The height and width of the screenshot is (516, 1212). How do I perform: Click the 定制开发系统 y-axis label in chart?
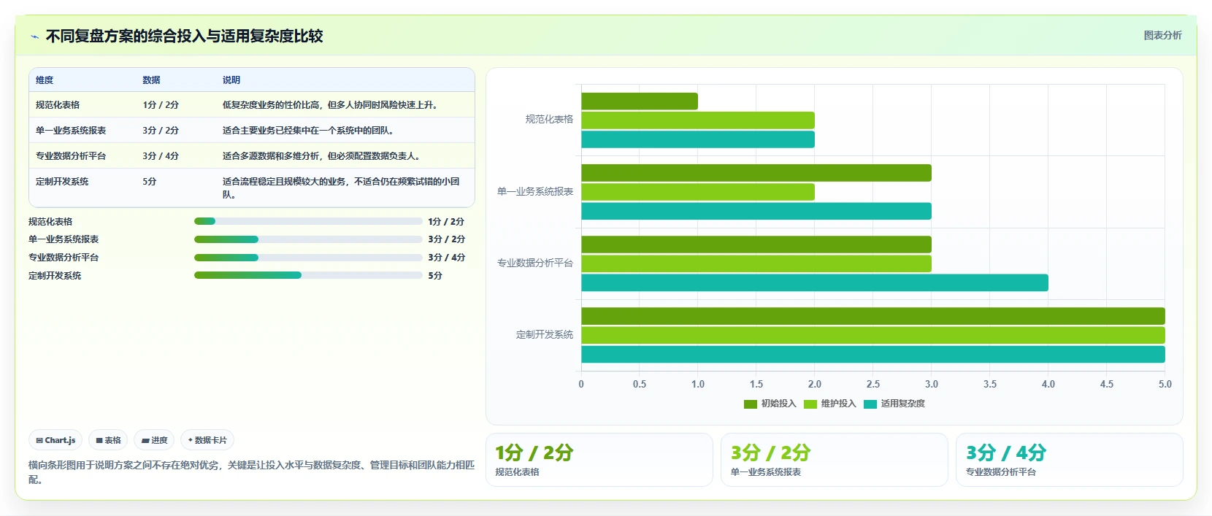pos(545,334)
